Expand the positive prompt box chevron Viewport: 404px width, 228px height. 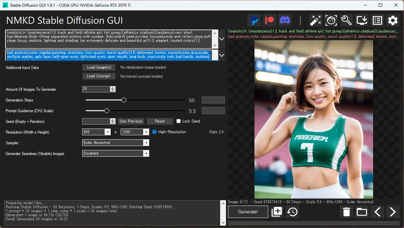(x=222, y=39)
